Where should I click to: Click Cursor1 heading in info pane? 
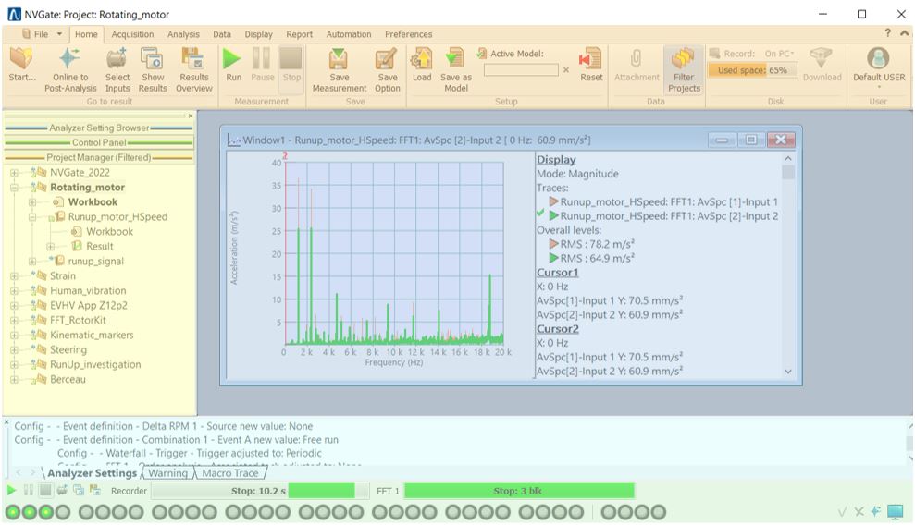(x=557, y=273)
